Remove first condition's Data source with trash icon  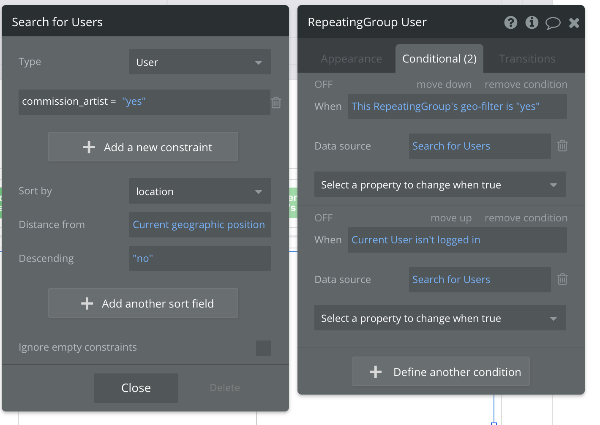pyautogui.click(x=562, y=146)
